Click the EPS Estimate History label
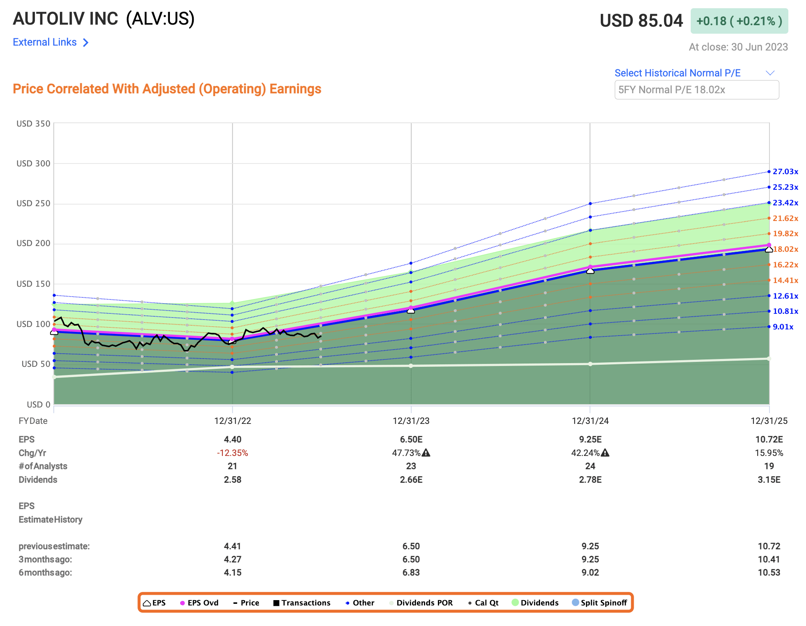This screenshot has width=806, height=626. (50, 513)
